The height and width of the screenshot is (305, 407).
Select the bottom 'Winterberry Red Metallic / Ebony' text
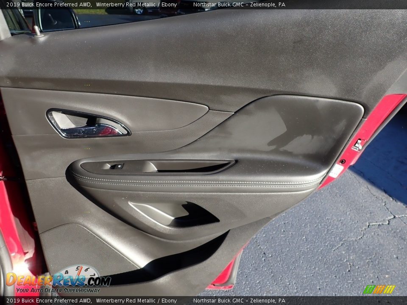(x=136, y=301)
